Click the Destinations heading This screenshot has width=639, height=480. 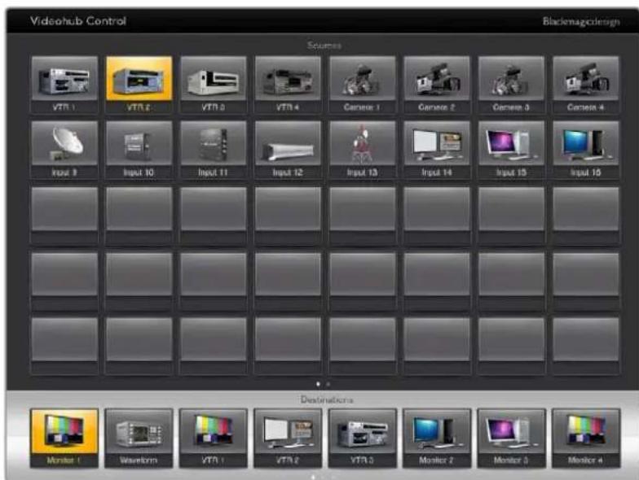coord(327,400)
